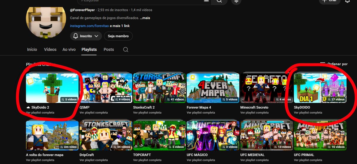Viewport: 357px width, 164px height.
Task: Click the Minecraft Secreto title
Action: tap(254, 107)
